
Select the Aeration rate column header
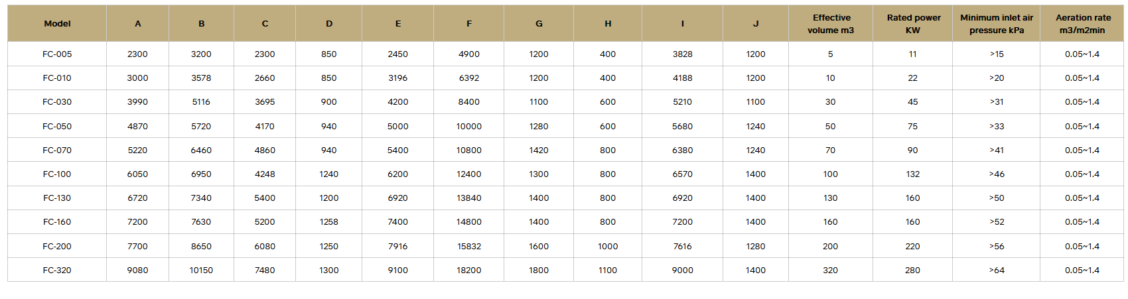(x=1082, y=24)
